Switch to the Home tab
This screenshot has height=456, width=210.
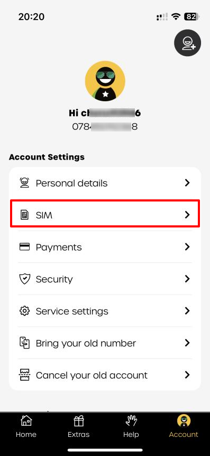click(26, 427)
